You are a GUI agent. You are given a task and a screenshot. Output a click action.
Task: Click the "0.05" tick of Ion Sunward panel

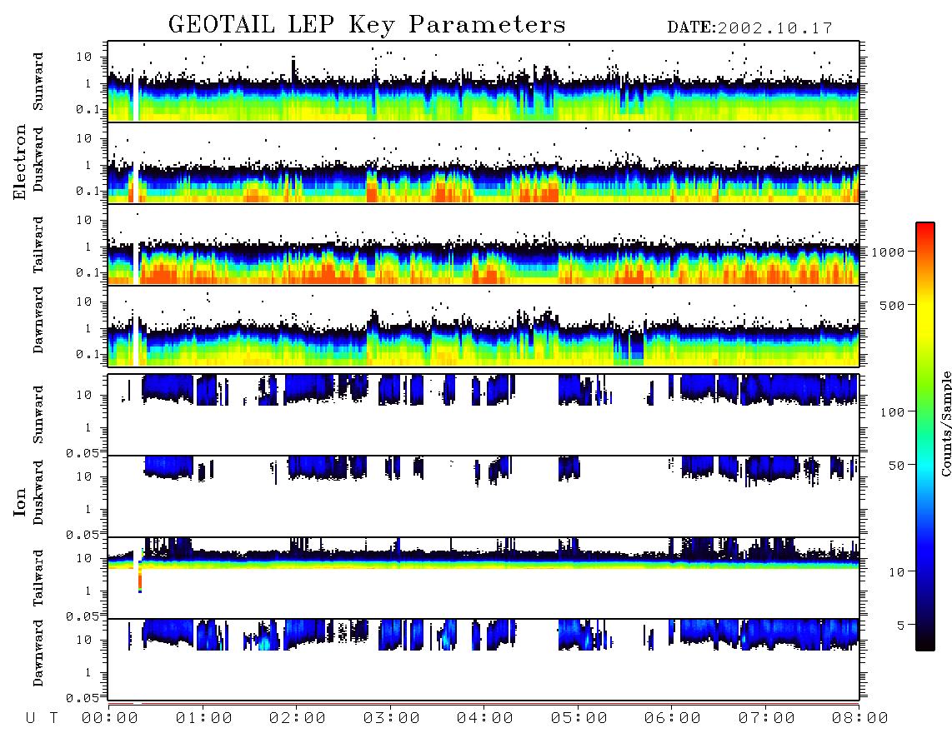click(x=82, y=452)
